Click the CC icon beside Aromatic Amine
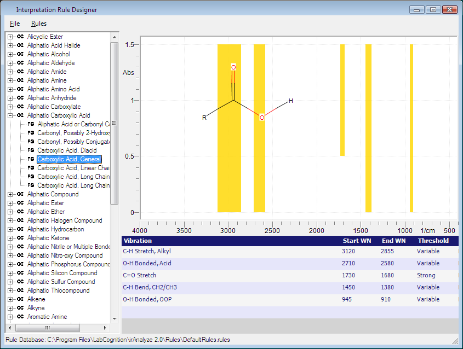 (x=20, y=317)
